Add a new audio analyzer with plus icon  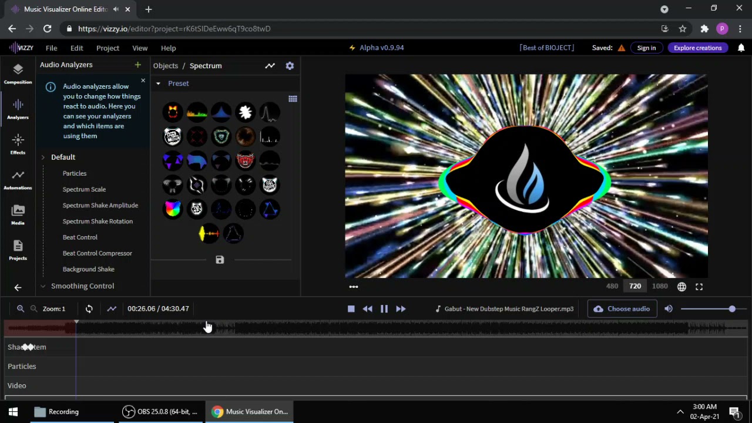[137, 65]
